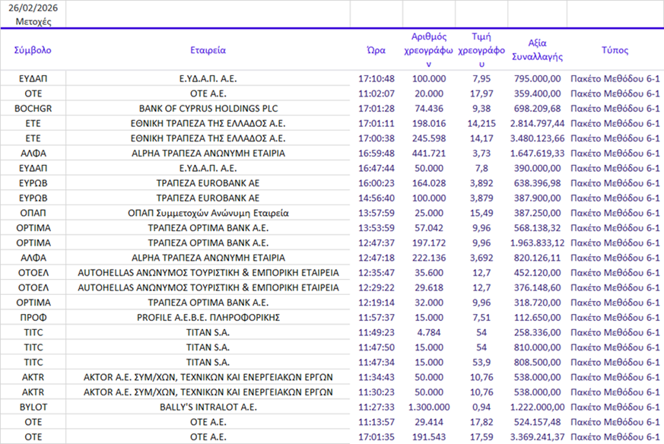
Task: Select the BALLY'S INTRALOT A.E. company cell
Action: click(x=208, y=408)
